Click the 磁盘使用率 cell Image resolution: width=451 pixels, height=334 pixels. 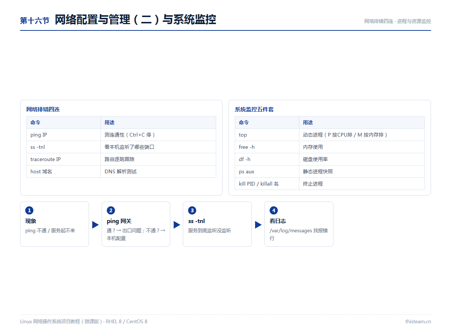click(362, 159)
